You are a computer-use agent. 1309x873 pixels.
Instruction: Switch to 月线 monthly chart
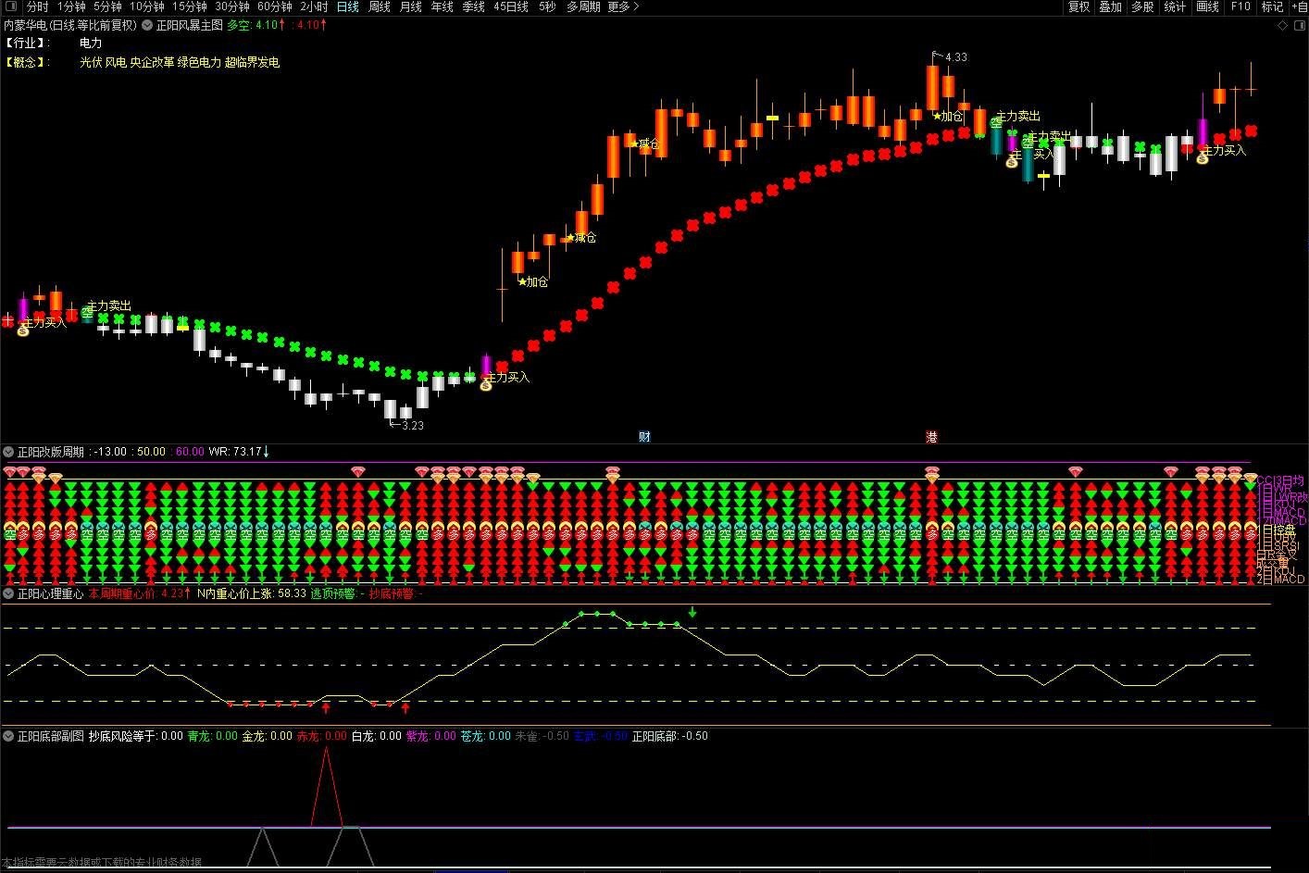coord(411,6)
